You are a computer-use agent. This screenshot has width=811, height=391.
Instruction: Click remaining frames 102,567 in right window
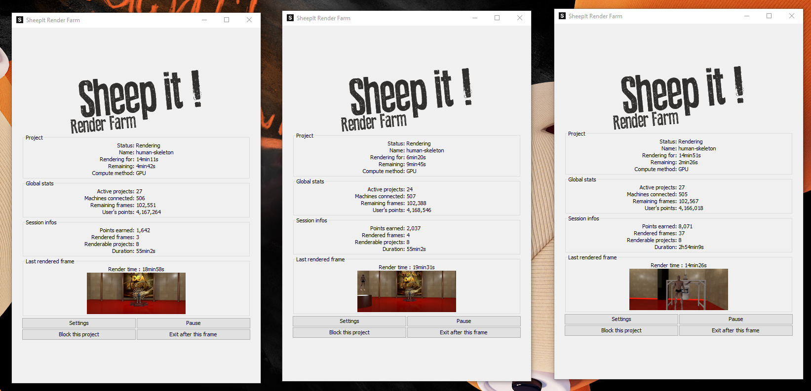(x=689, y=201)
